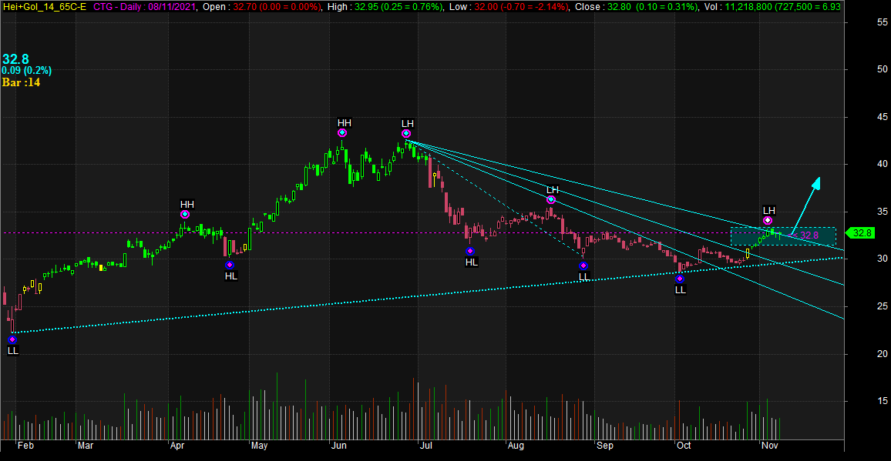The image size is (891, 461).
Task: Click the cyan upward projection arrow head
Action: [x=815, y=182]
